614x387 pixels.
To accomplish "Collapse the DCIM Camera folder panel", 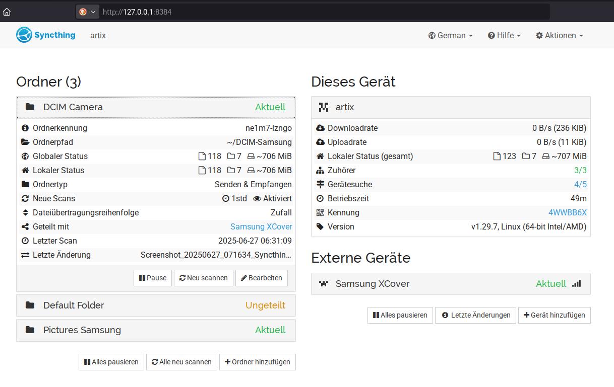I will tap(156, 107).
